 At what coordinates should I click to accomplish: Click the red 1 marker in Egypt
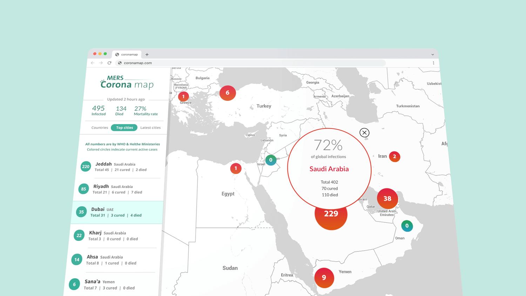pyautogui.click(x=236, y=168)
